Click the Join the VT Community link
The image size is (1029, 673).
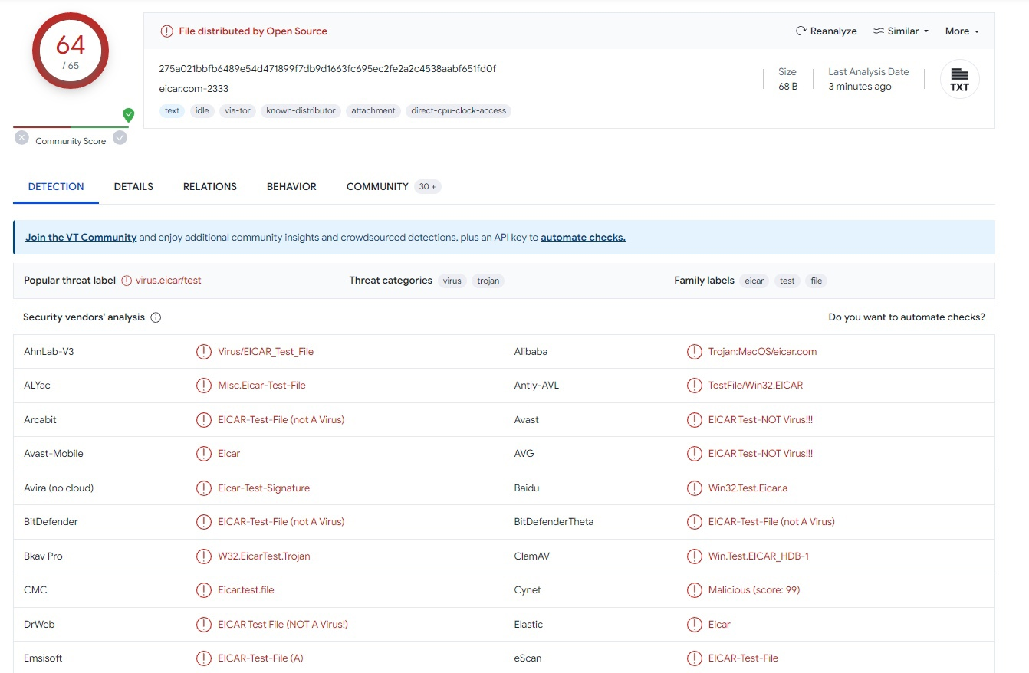click(x=81, y=238)
